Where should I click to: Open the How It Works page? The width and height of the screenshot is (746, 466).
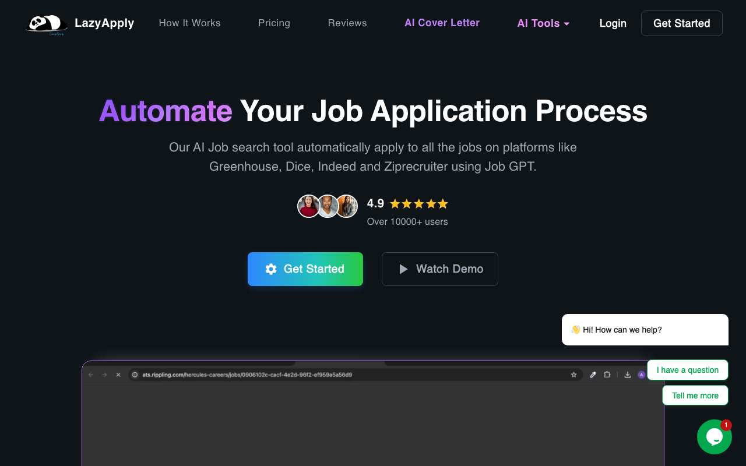pos(189,23)
